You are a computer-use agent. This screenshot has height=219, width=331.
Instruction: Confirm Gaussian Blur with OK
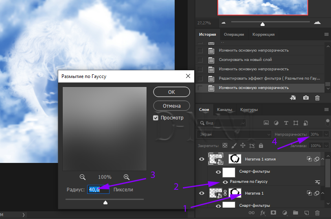(171, 92)
